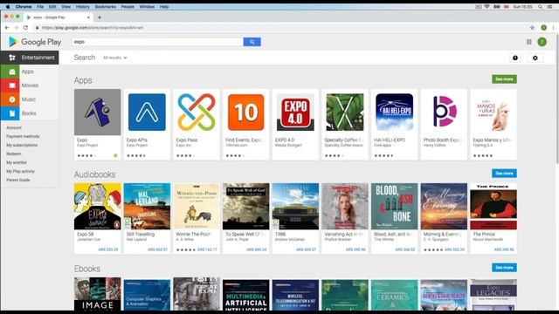Open the Expo Pass app icon
The image size is (559, 314).
point(197,112)
